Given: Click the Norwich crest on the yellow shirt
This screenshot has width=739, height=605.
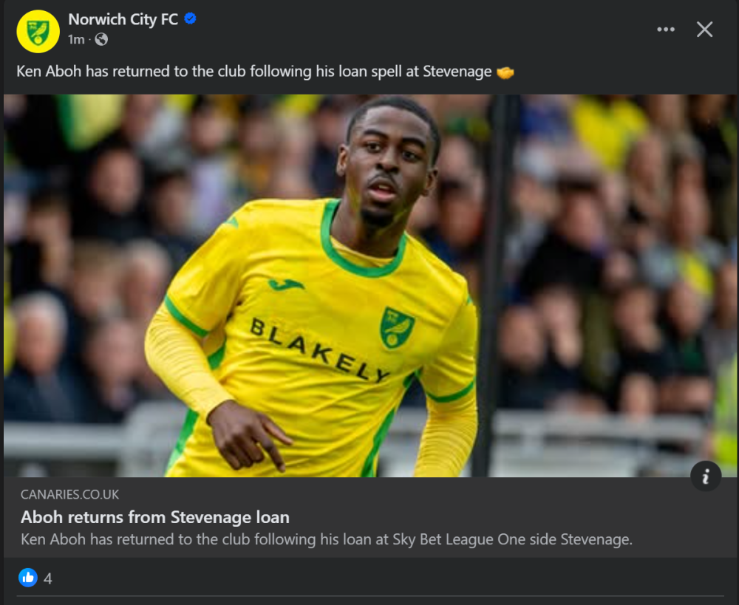Looking at the screenshot, I should pos(397,327).
